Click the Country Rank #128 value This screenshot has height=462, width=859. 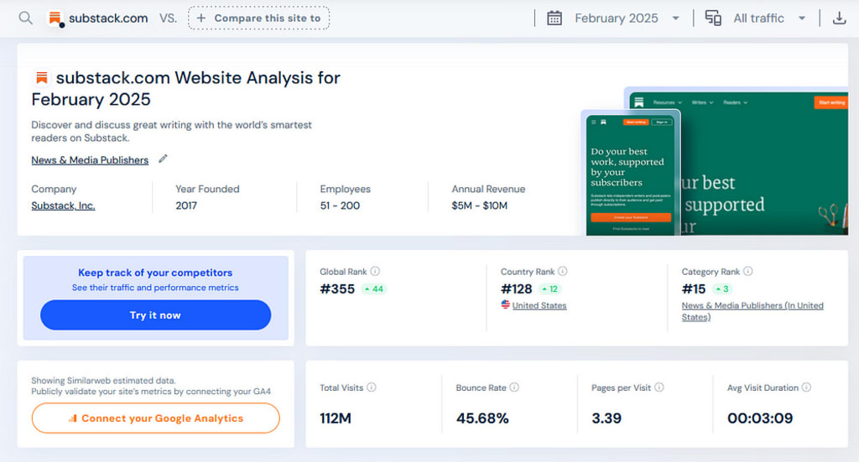click(517, 289)
